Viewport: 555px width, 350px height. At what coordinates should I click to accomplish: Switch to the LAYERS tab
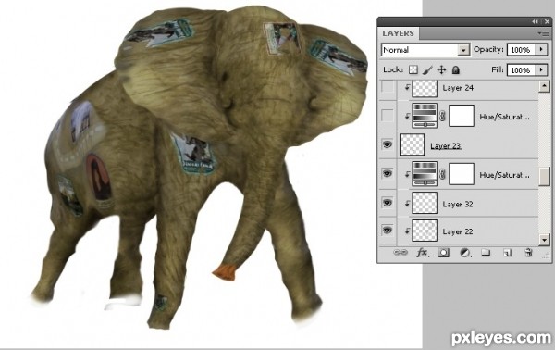[398, 33]
